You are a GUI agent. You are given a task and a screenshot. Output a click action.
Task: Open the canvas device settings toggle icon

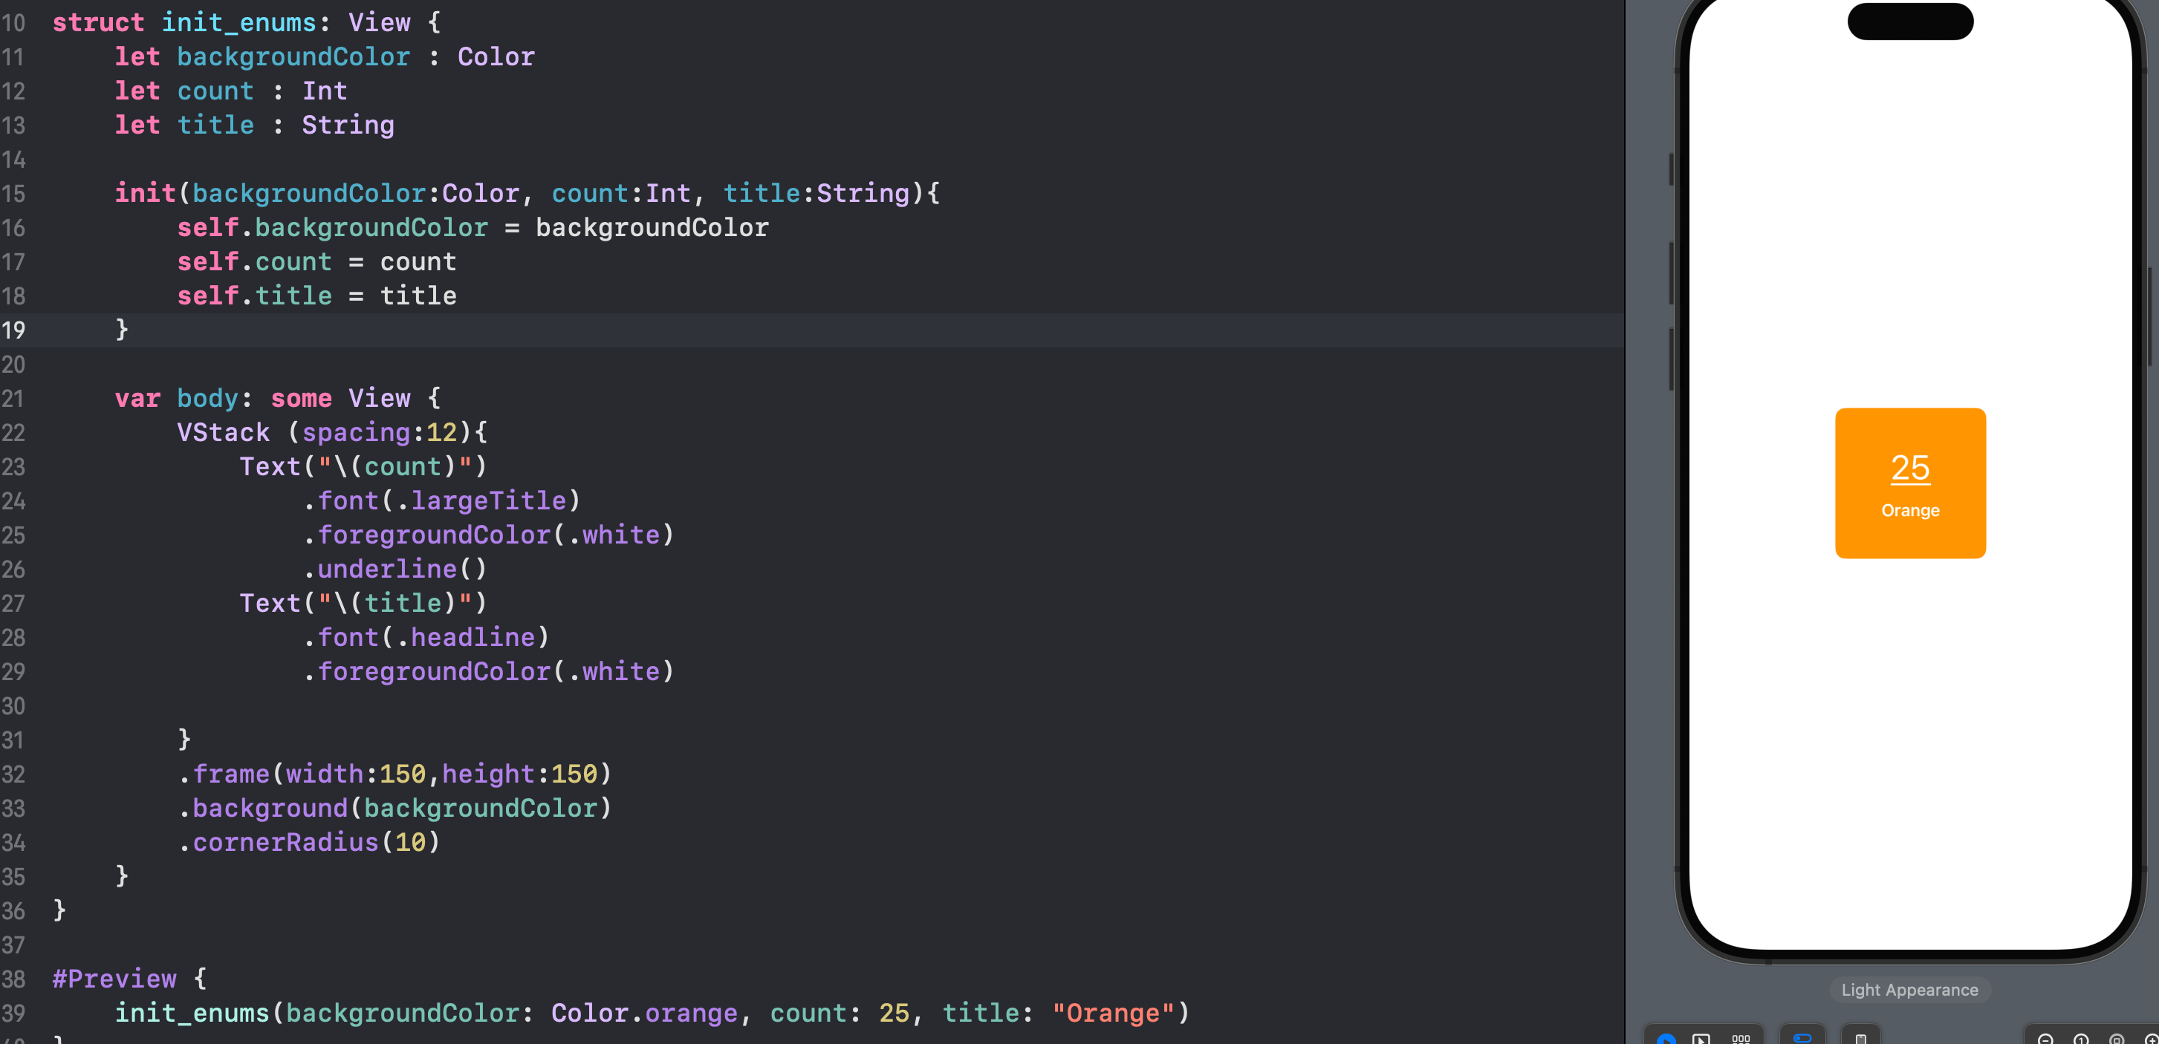[1802, 1038]
